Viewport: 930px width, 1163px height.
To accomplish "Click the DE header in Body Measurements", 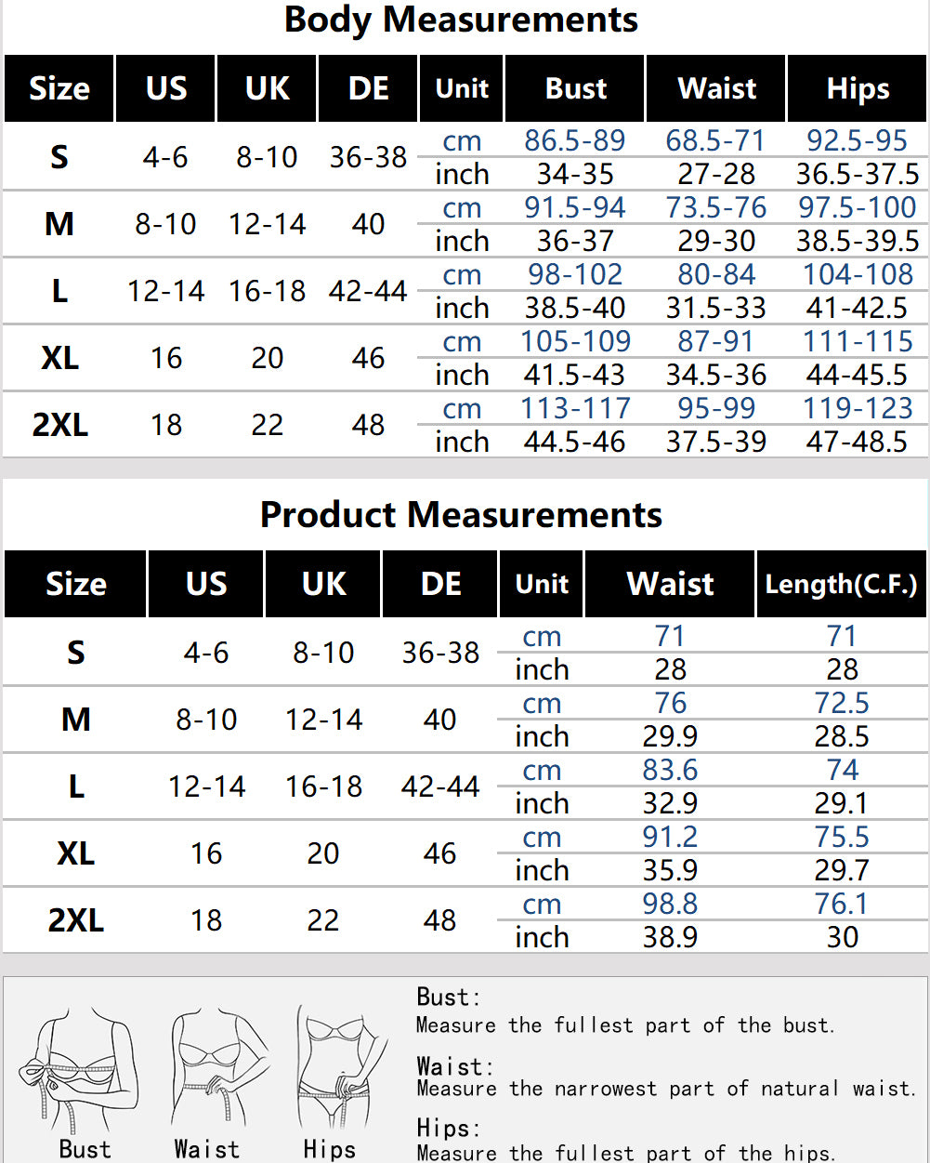I will click(368, 88).
